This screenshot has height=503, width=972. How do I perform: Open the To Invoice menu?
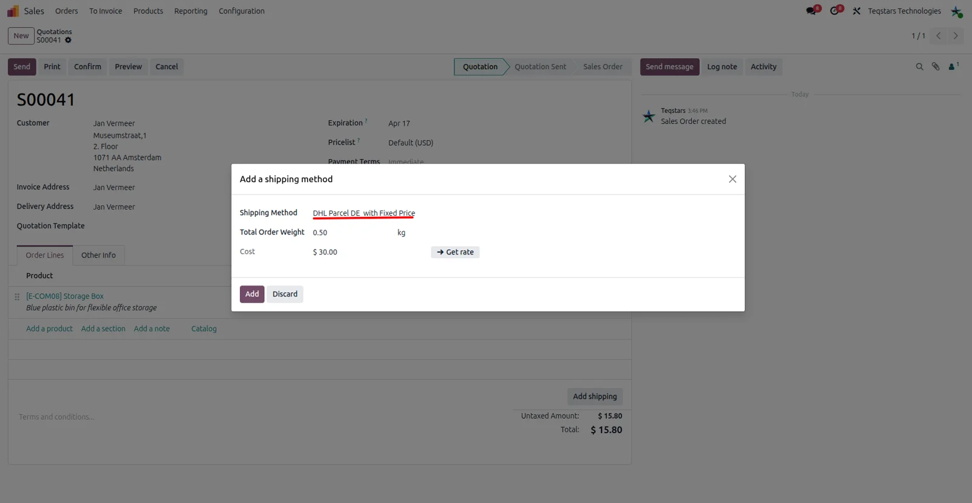pos(106,11)
